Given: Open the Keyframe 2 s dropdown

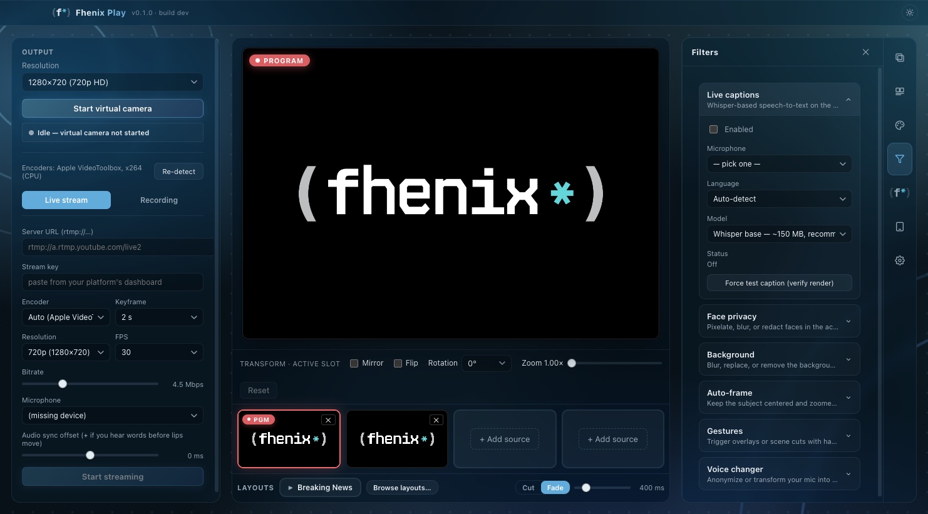Looking at the screenshot, I should click(x=159, y=317).
